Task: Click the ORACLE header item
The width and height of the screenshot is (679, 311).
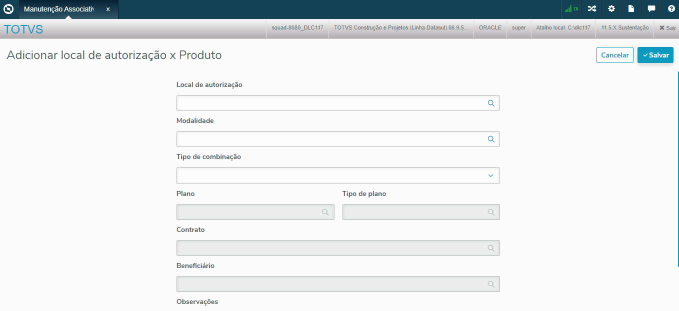Action: click(x=490, y=28)
